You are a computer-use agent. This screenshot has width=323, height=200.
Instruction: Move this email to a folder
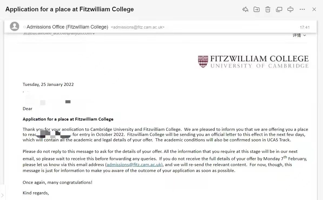pyautogui.click(x=257, y=10)
